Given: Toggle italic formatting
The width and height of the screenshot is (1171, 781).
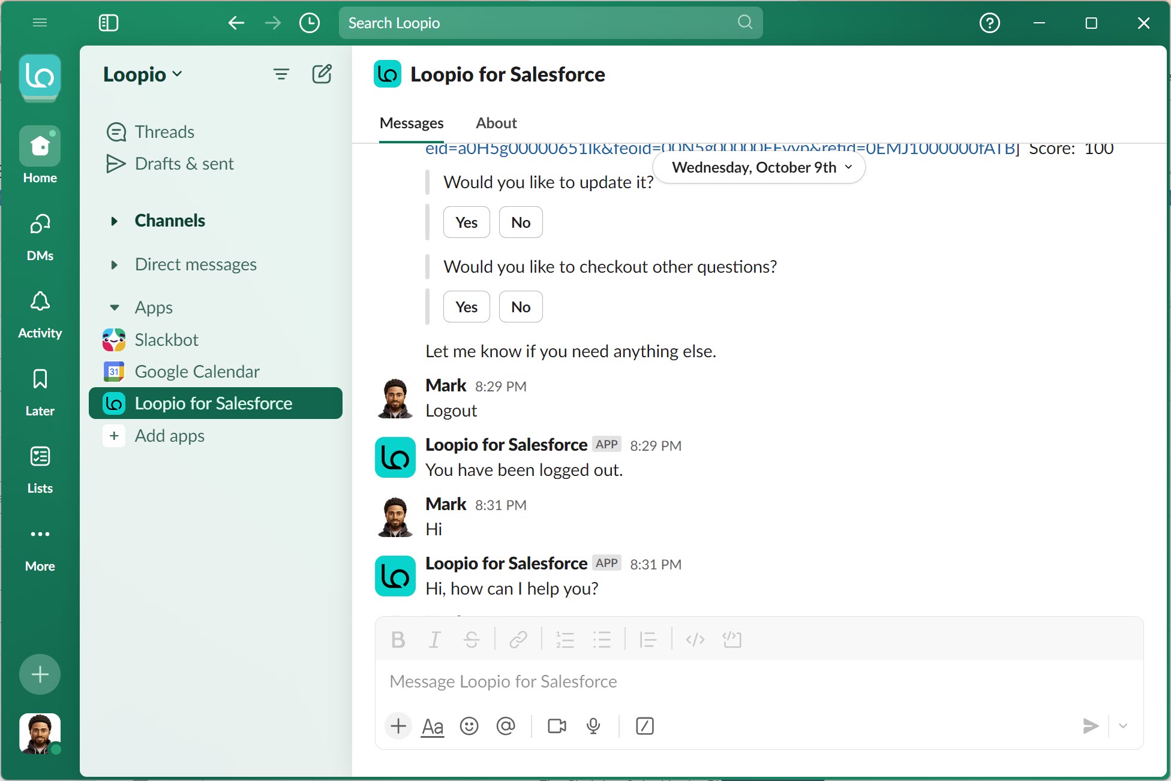Looking at the screenshot, I should [434, 640].
